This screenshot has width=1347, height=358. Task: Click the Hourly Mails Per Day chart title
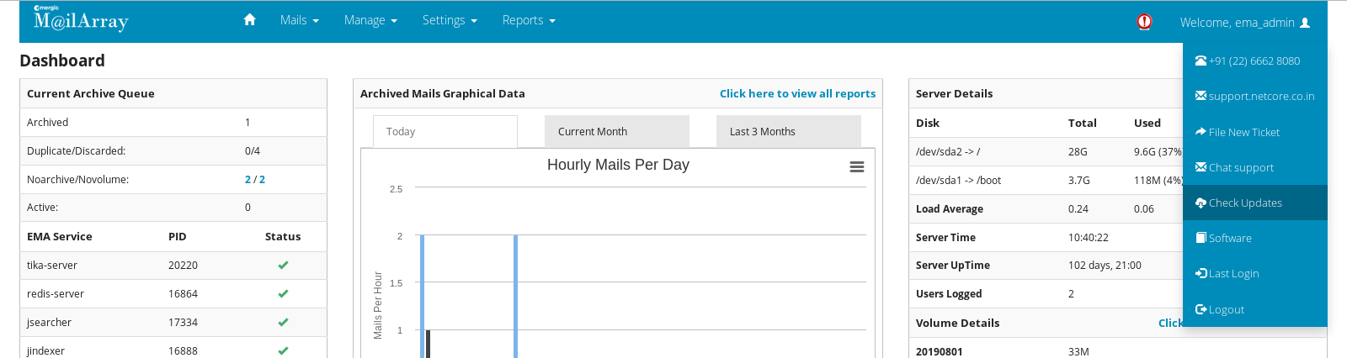[618, 165]
